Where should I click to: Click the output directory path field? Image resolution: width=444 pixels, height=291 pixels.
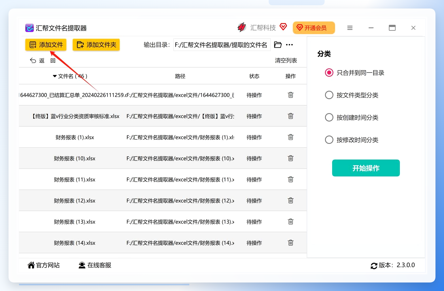tap(222, 45)
